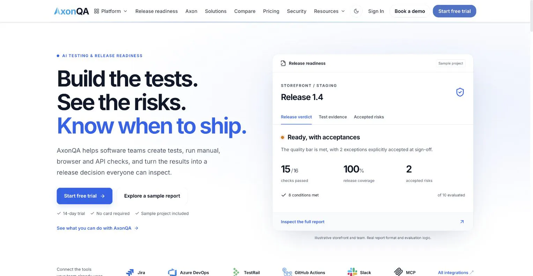Click the 2 accepted risks value

409,169
